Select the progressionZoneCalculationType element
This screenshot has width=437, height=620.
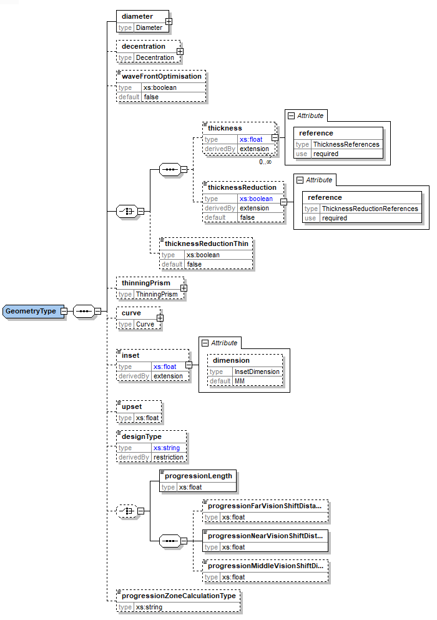[179, 596]
